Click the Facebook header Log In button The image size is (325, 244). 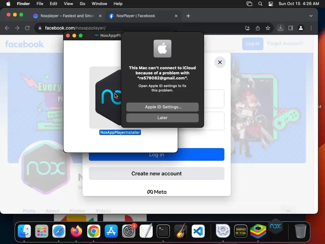click(253, 44)
